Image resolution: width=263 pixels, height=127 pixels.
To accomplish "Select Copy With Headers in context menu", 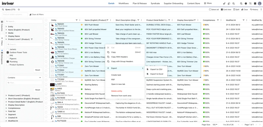I will click(x=119, y=57).
